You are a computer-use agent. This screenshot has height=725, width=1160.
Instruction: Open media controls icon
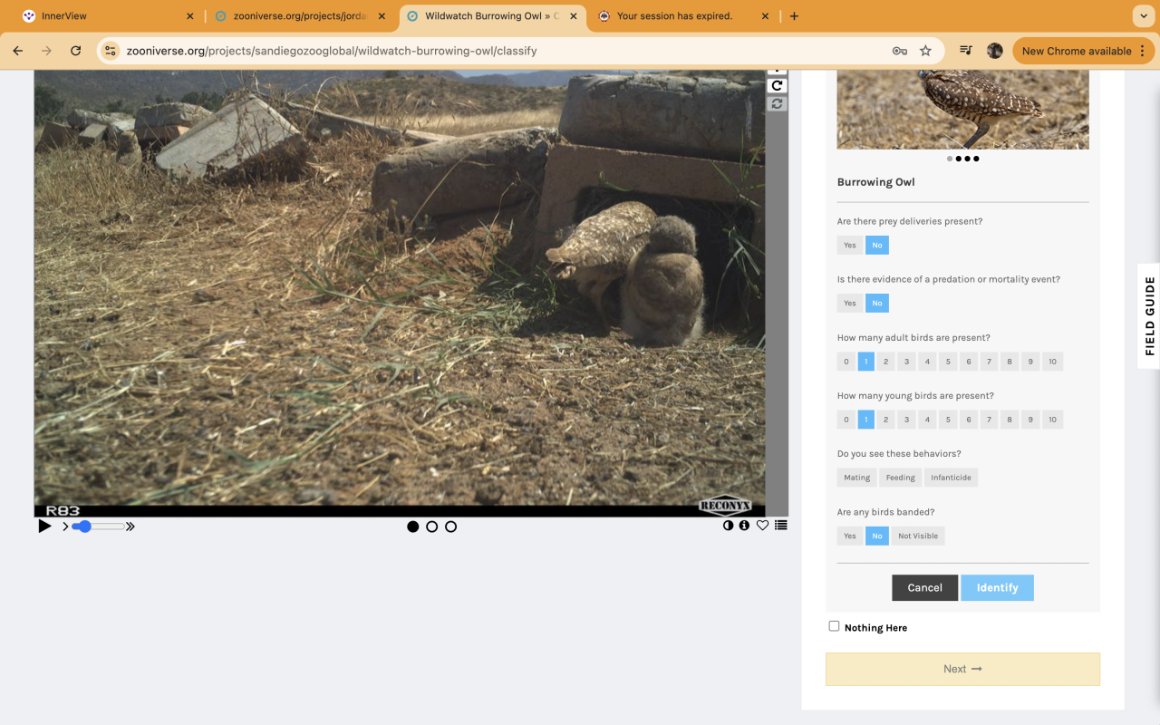[x=966, y=51]
